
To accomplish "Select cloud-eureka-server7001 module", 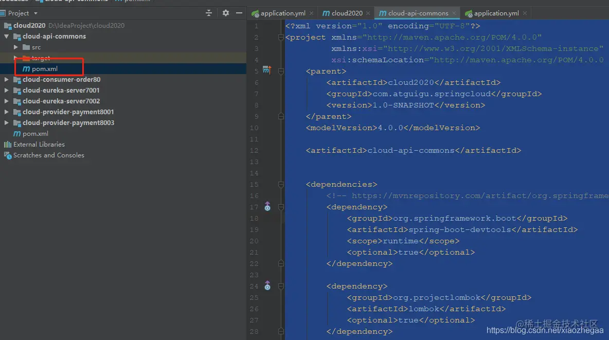I will coord(61,90).
